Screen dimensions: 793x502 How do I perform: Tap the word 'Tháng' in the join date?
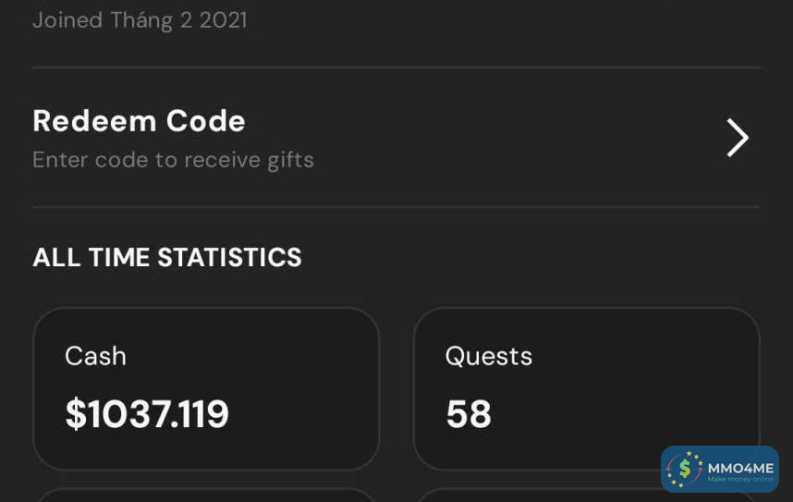pyautogui.click(x=141, y=19)
